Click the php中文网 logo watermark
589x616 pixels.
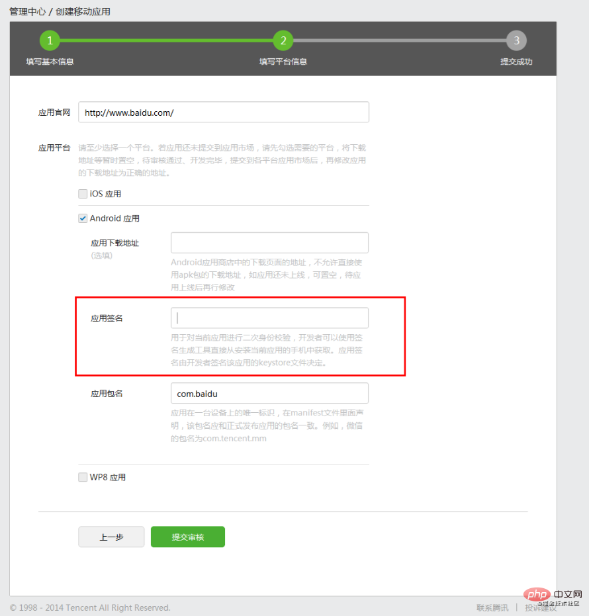[553, 596]
